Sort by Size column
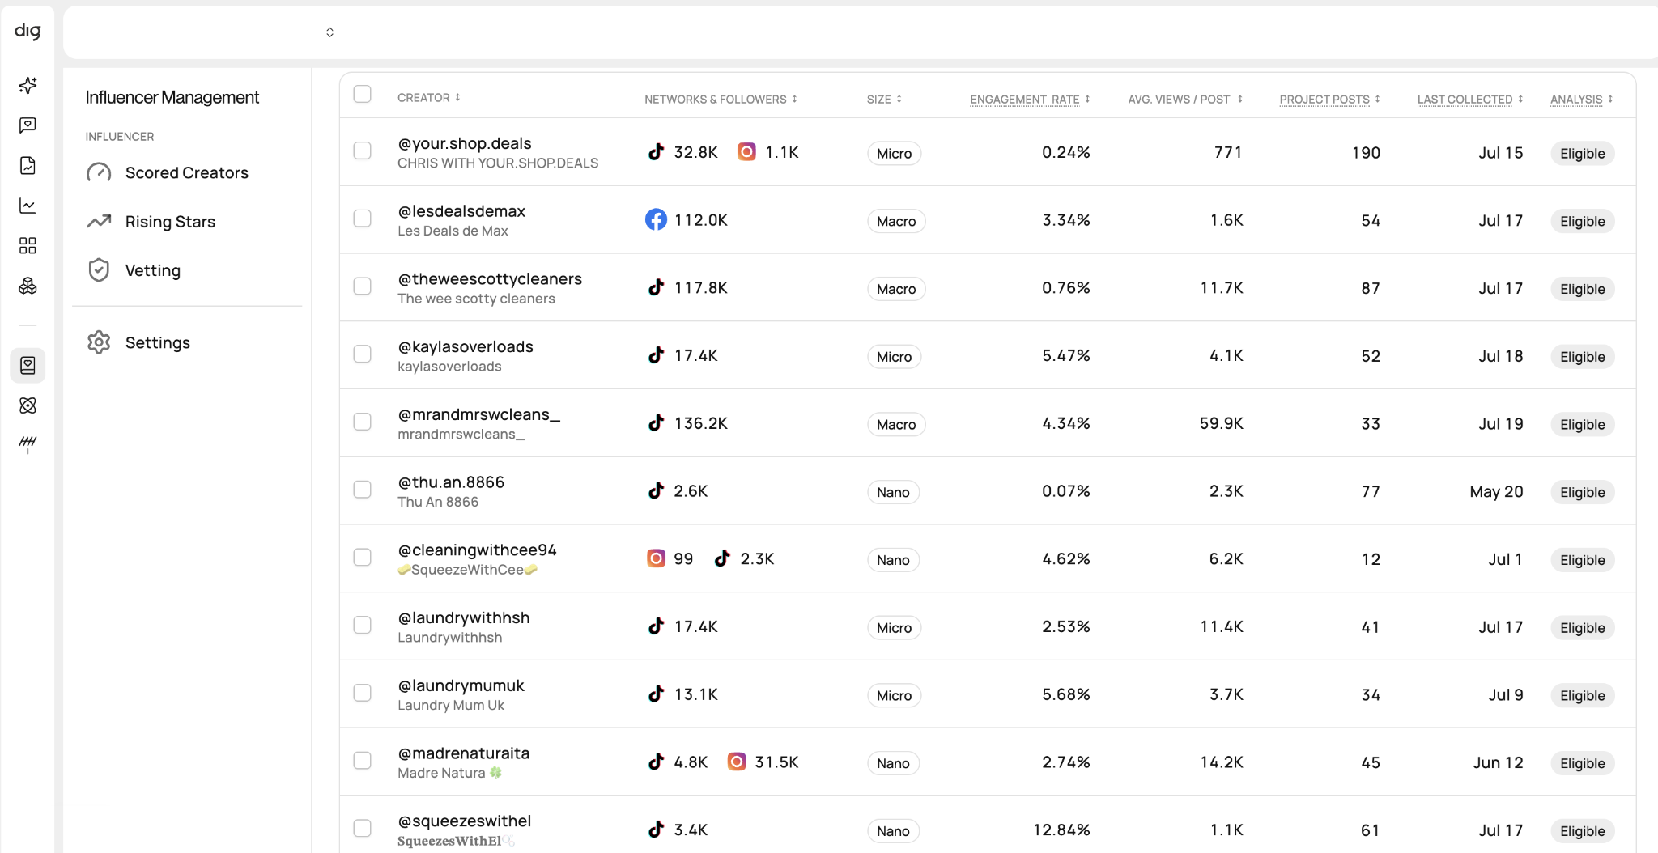This screenshot has width=1658, height=853. click(884, 99)
